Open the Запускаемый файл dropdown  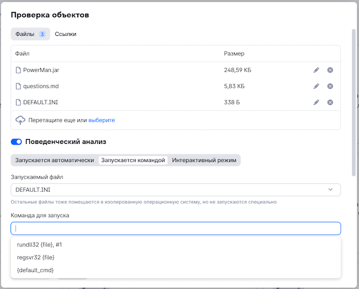coord(176,190)
